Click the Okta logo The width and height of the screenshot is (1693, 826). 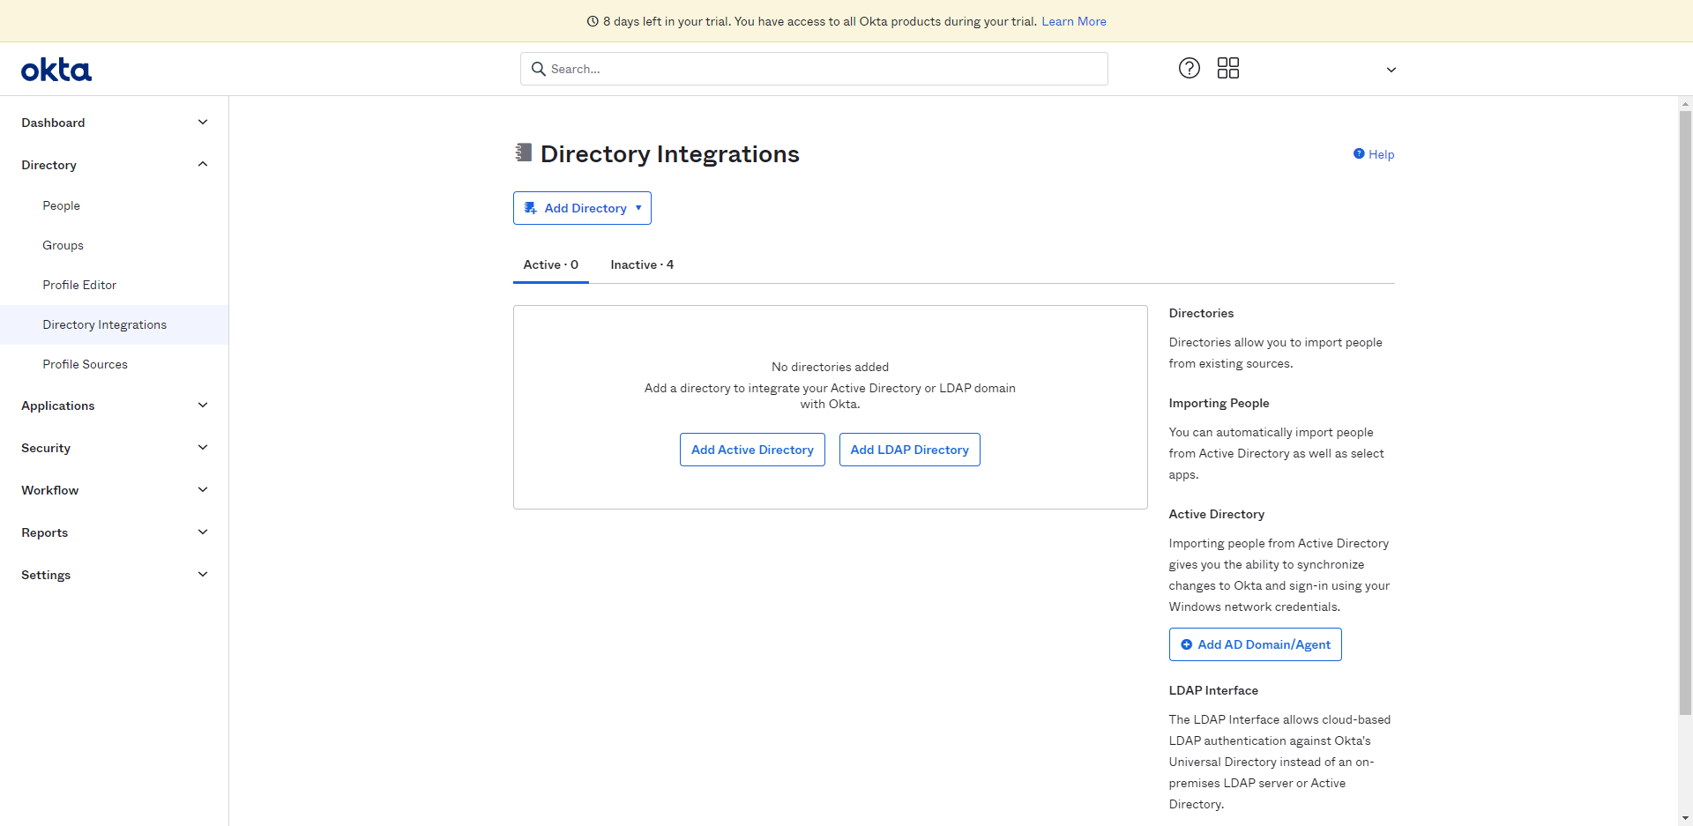tap(56, 70)
